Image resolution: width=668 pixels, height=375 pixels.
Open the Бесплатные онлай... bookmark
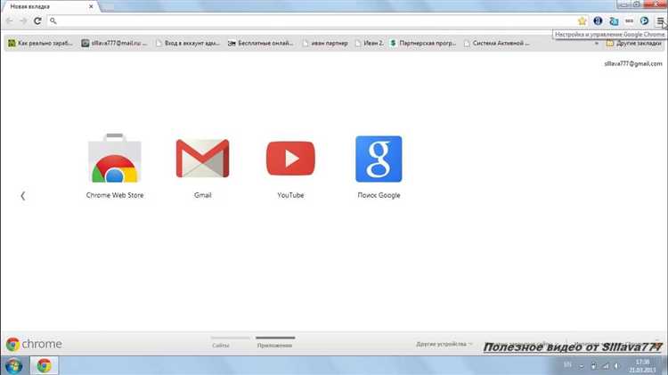pos(261,43)
